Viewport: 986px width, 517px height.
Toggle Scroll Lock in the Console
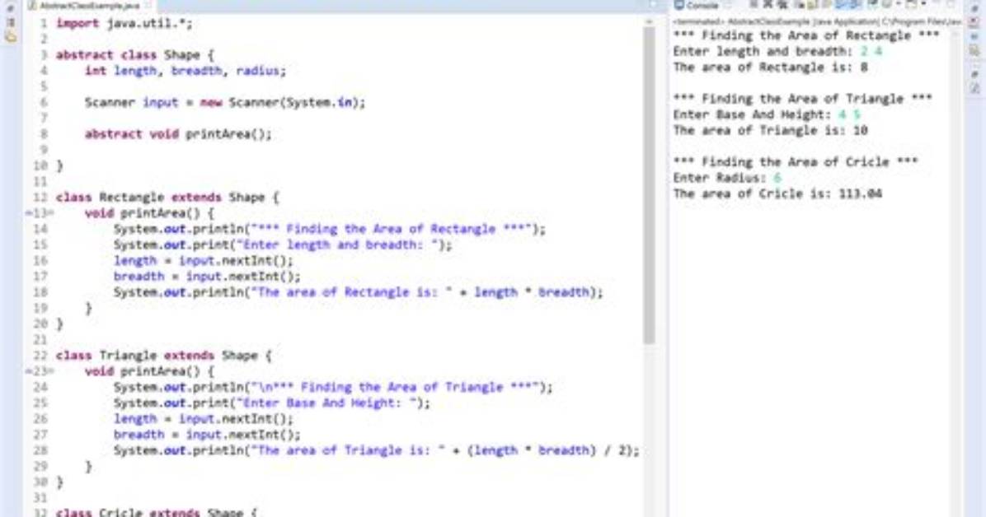812,5
